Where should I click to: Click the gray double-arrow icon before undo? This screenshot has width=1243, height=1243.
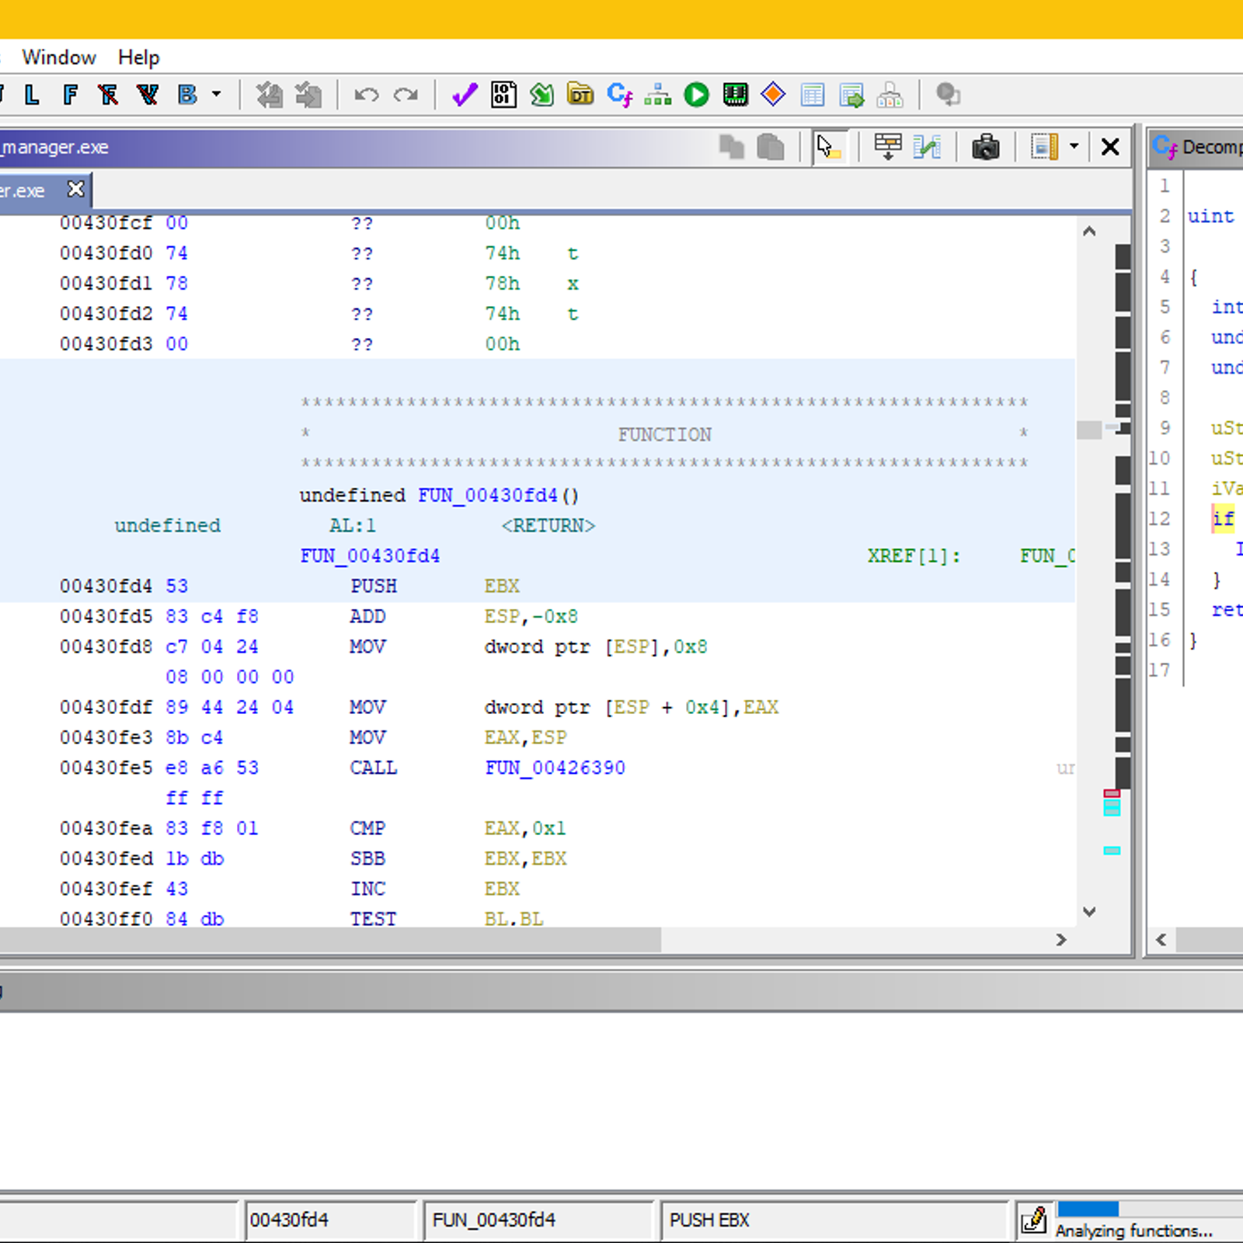tap(270, 95)
